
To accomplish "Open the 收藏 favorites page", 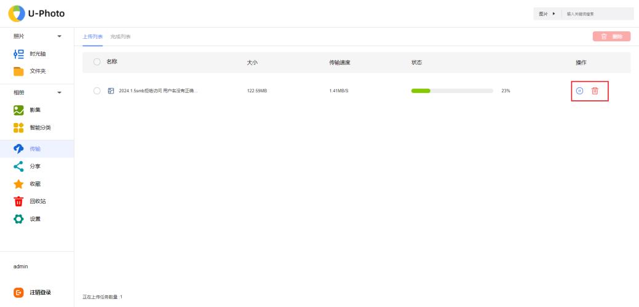I will coord(35,184).
